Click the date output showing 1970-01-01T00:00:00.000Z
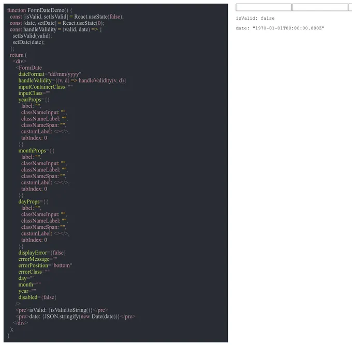 [x=280, y=28]
